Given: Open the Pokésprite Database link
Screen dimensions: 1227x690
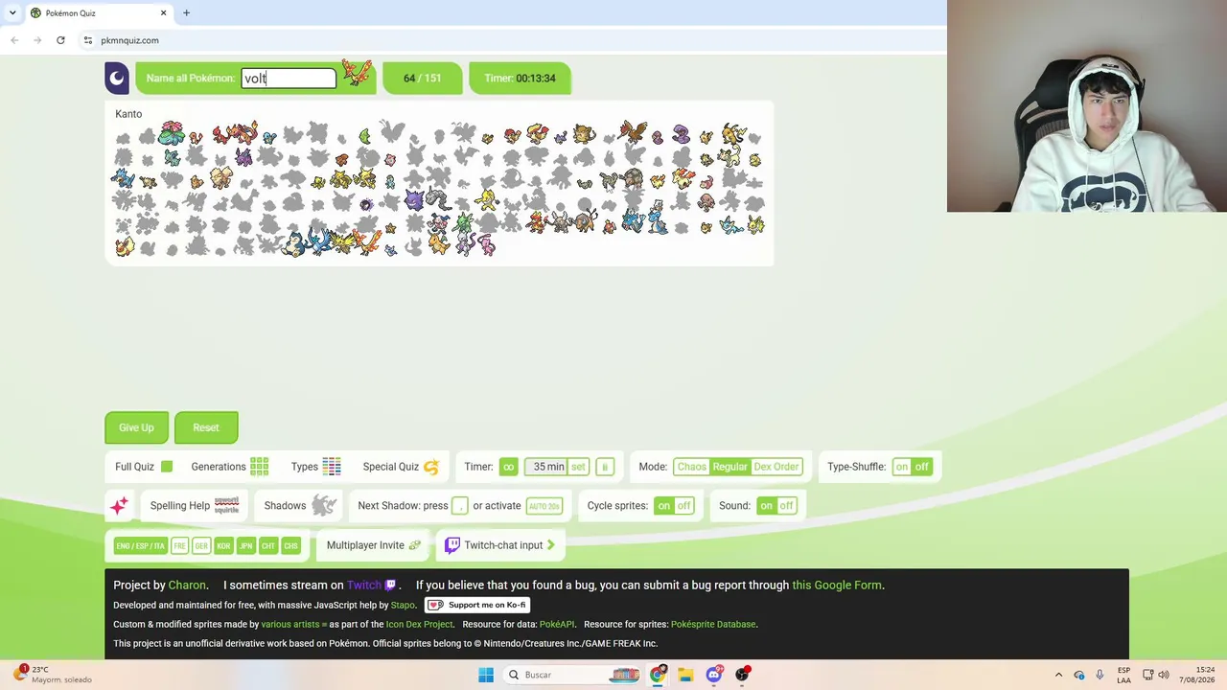Looking at the screenshot, I should click(x=713, y=625).
